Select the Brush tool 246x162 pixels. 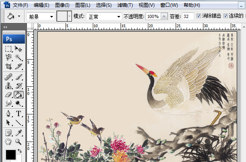click(x=18, y=77)
